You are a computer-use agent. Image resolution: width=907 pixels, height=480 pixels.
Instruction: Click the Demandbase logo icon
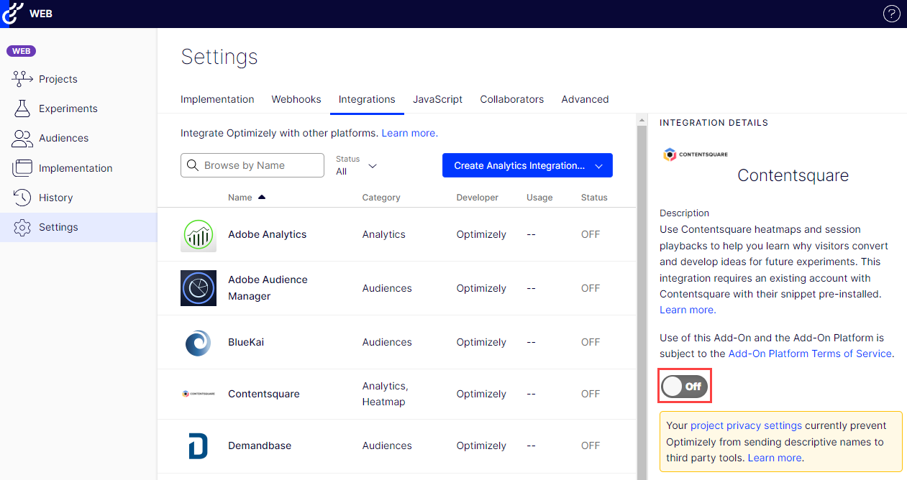[199, 446]
